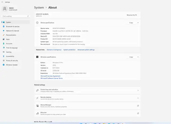The height and width of the screenshot is (124, 171).
Task: Click the Remote desktop icon
Action: click(x=37, y=98)
